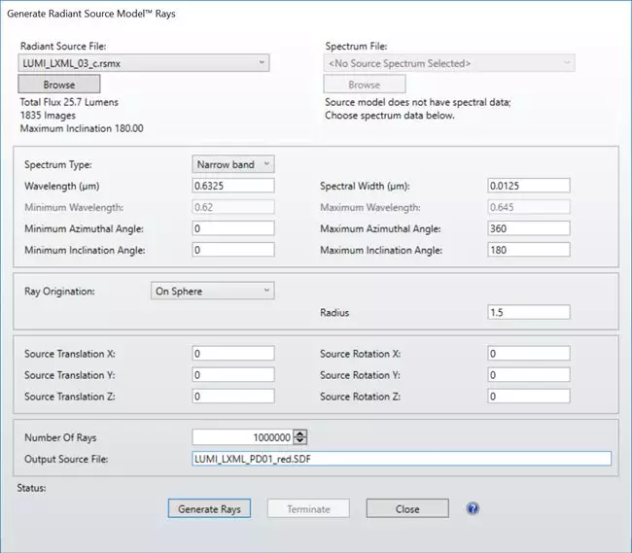
Task: Expand the Spectrum Type dropdown
Action: click(233, 164)
